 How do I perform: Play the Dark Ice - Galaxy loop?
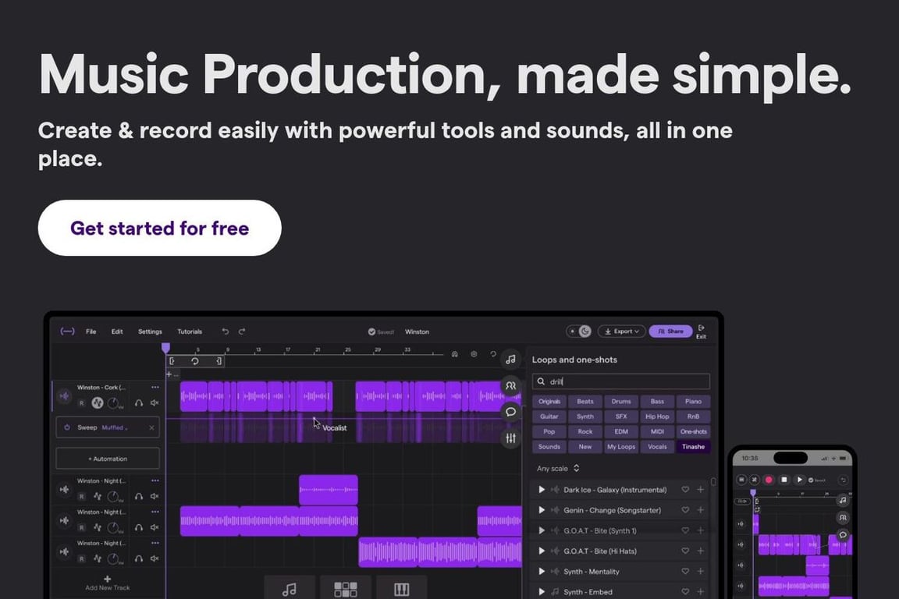(542, 490)
